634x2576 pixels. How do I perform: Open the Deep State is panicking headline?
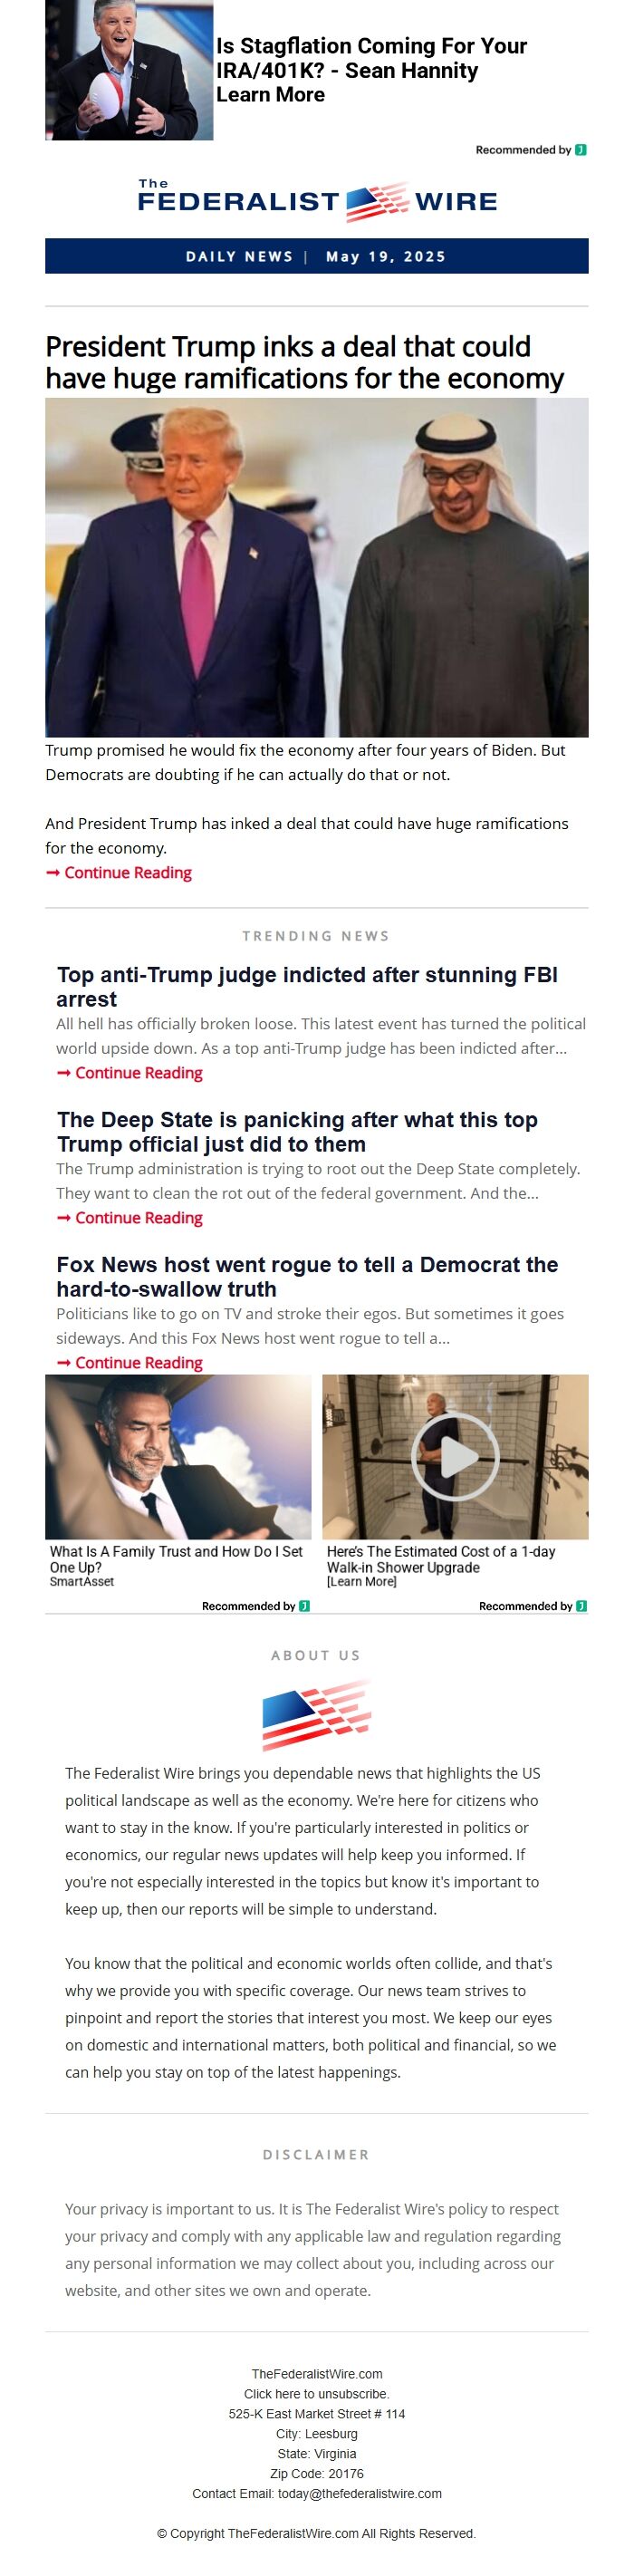click(x=297, y=1131)
